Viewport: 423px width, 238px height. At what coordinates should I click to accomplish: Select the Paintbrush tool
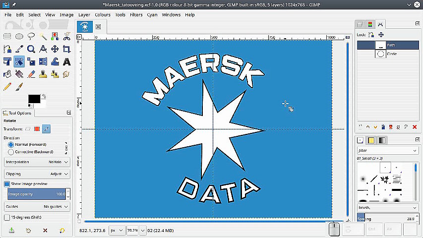[19, 87]
